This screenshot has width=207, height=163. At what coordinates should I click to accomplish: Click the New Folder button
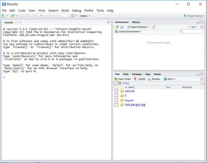(123, 79)
